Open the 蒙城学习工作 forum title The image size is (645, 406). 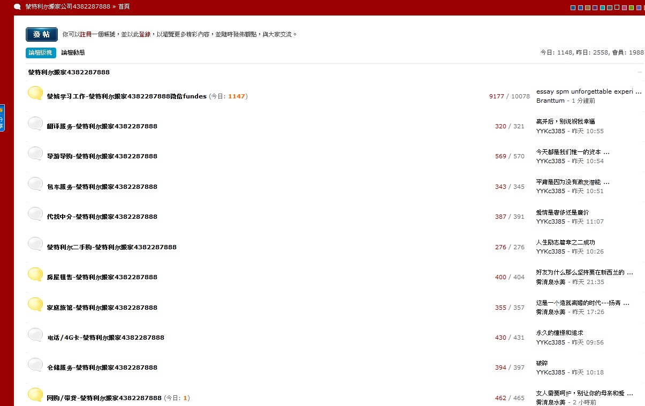[x=126, y=96]
